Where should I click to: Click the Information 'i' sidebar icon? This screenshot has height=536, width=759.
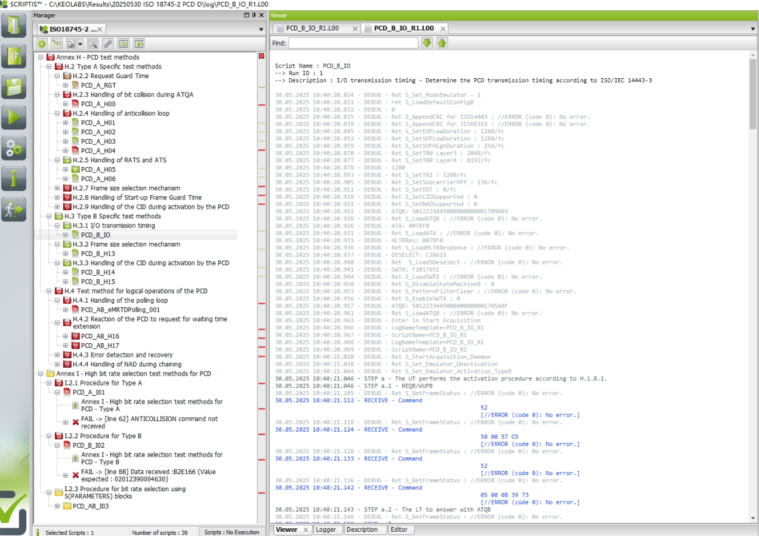click(14, 178)
